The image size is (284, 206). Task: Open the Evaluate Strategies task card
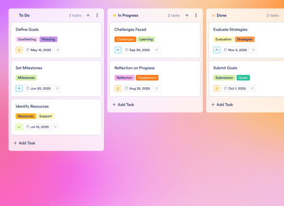coord(246,40)
